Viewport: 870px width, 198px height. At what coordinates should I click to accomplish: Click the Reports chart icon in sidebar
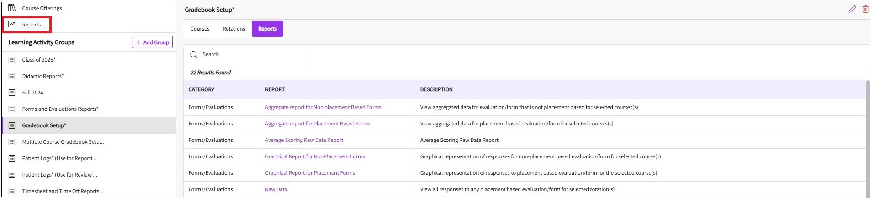point(12,25)
